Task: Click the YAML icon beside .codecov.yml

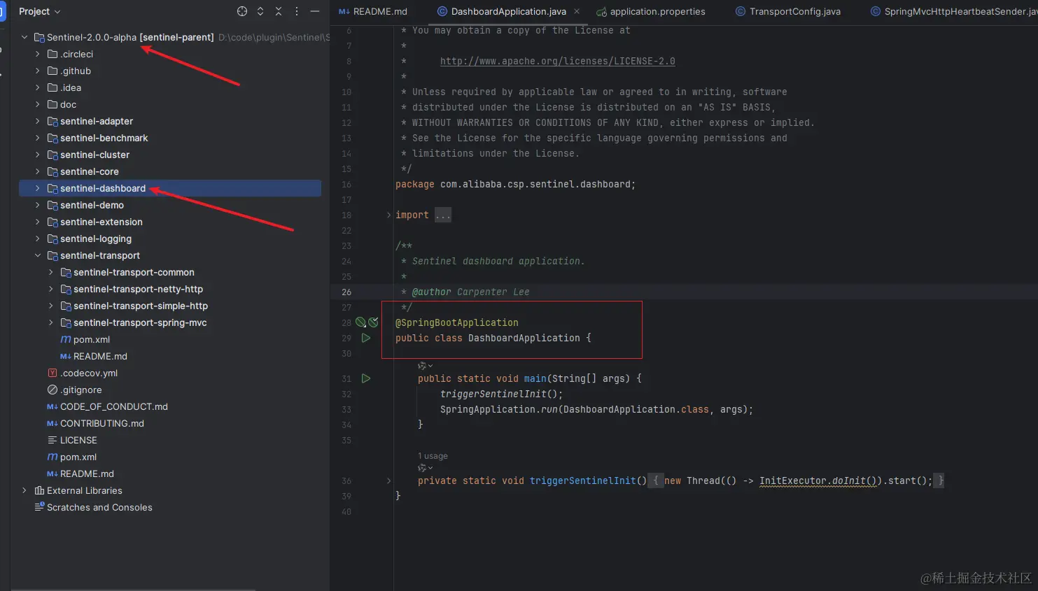Action: 52,373
